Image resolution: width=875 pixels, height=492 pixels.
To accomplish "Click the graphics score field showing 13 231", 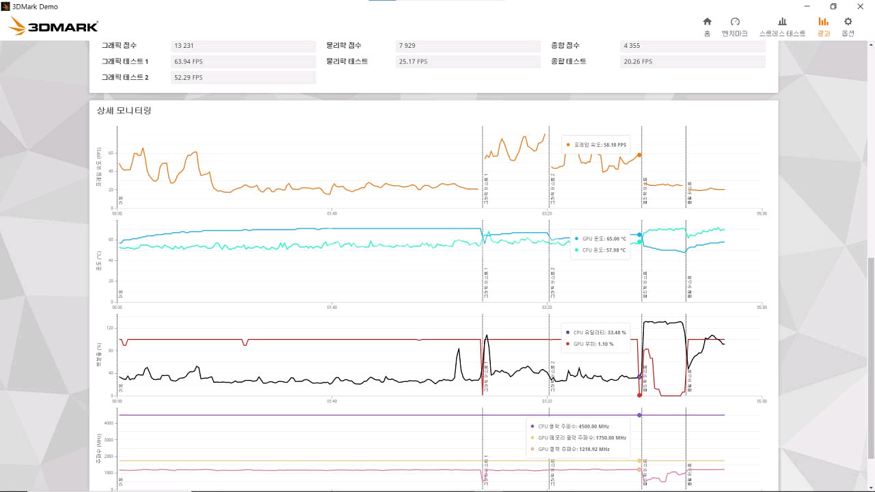I will click(243, 46).
